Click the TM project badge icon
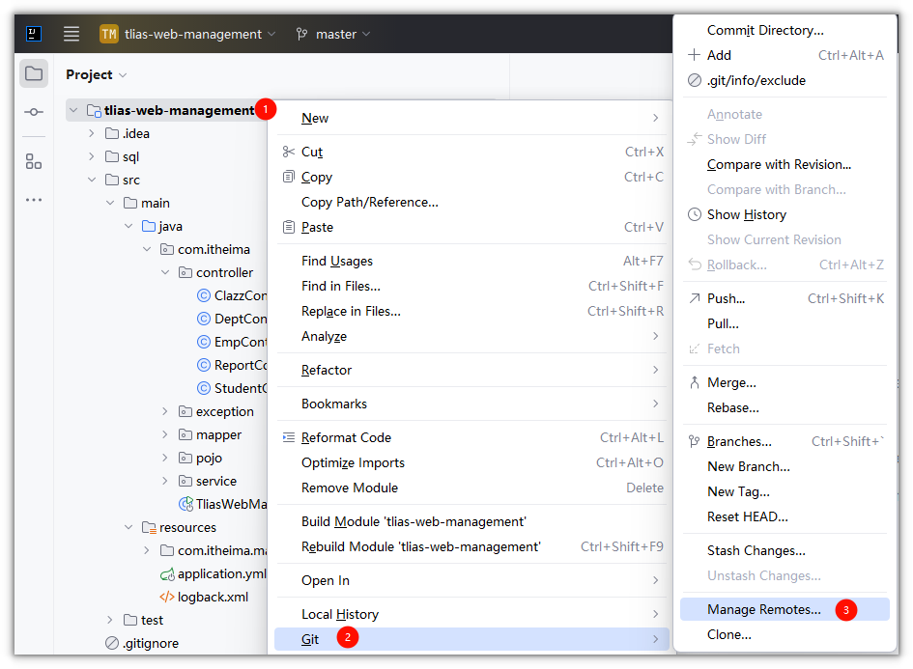 pos(109,34)
